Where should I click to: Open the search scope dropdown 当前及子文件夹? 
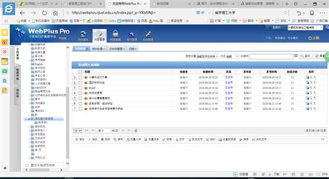coord(207,56)
